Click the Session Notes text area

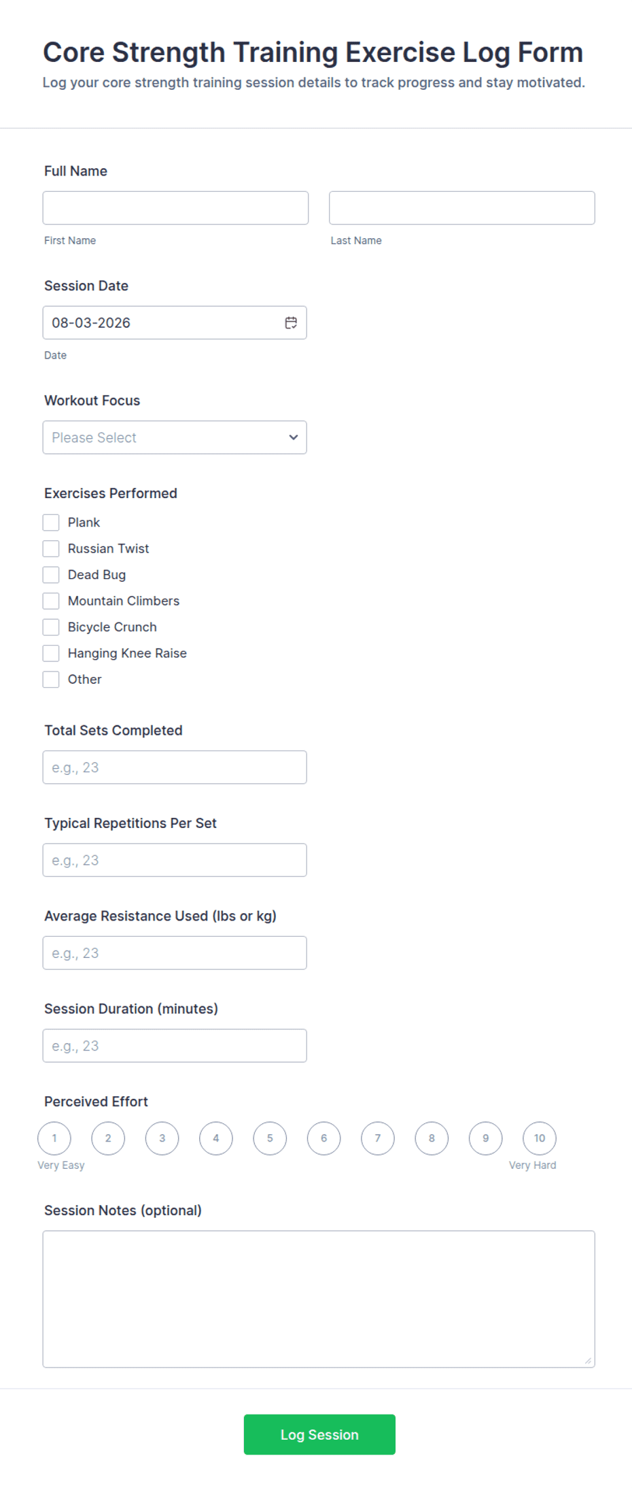[x=319, y=1299]
